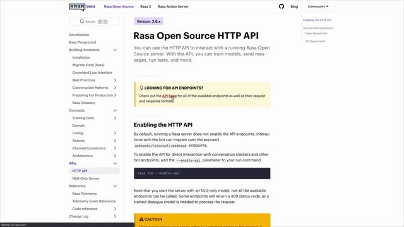The width and height of the screenshot is (404, 227).
Task: Expand the Change Log submenu
Action: point(115,216)
